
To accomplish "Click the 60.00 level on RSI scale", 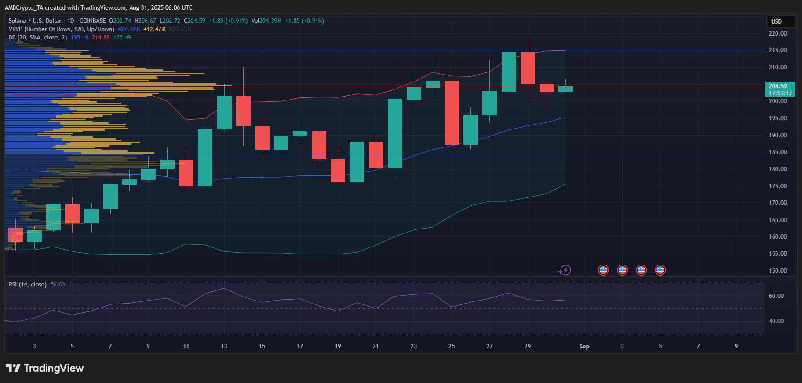I will point(776,296).
